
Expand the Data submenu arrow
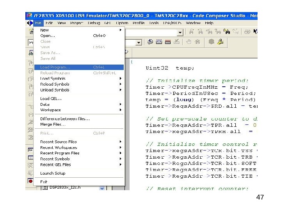[x=121, y=104]
